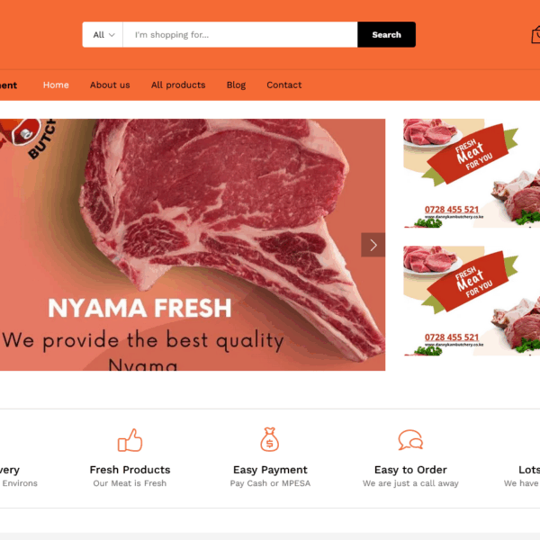Go to the About us page
The width and height of the screenshot is (540, 540).
click(x=110, y=85)
